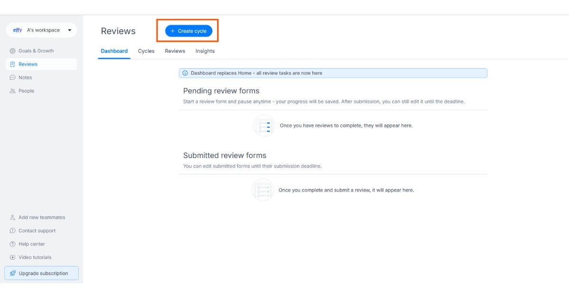Click the effy logo in the sidebar
Screen dimensions: 569x297
point(18,30)
